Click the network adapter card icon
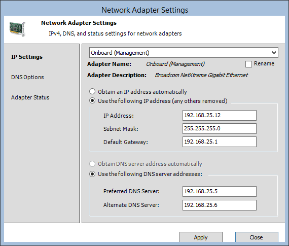 (x=17, y=29)
